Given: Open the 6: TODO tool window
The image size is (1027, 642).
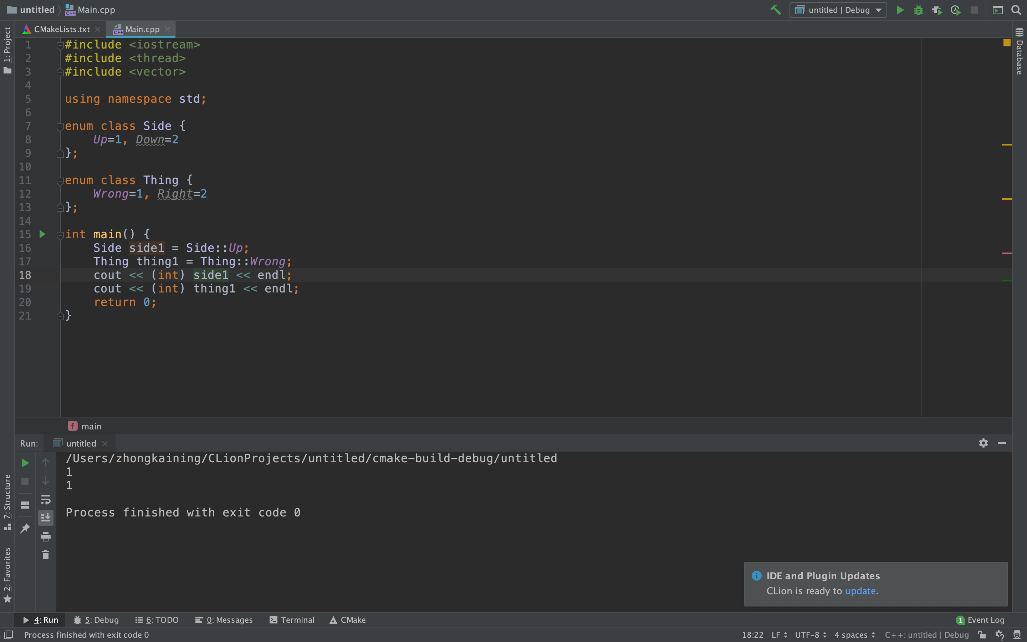Looking at the screenshot, I should click(157, 620).
